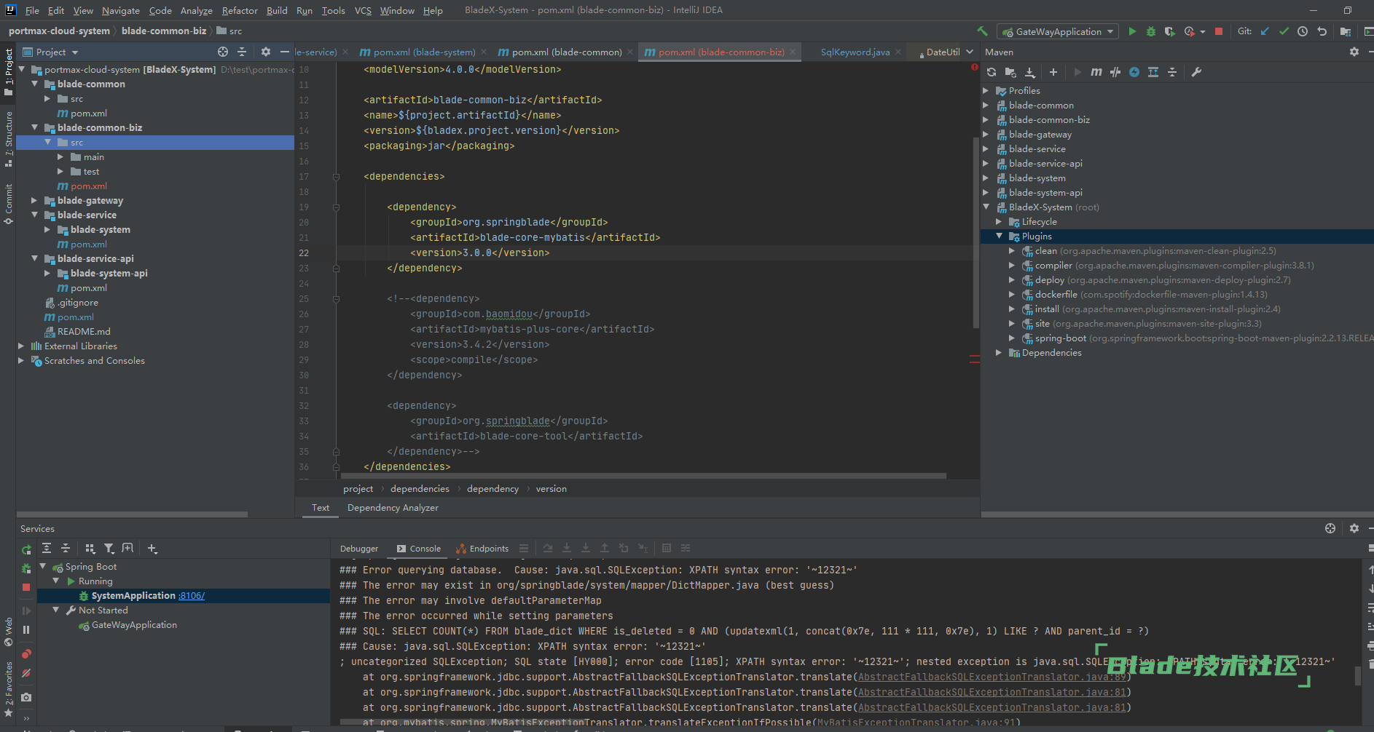Open the VCS menu
This screenshot has width=1374, height=732.
tap(363, 10)
